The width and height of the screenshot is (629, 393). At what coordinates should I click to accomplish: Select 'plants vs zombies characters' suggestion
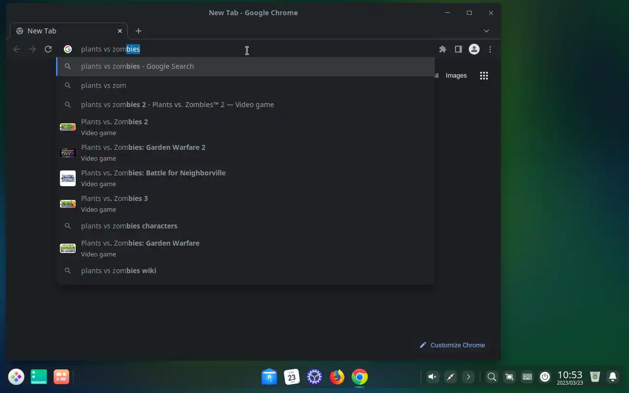click(x=246, y=226)
